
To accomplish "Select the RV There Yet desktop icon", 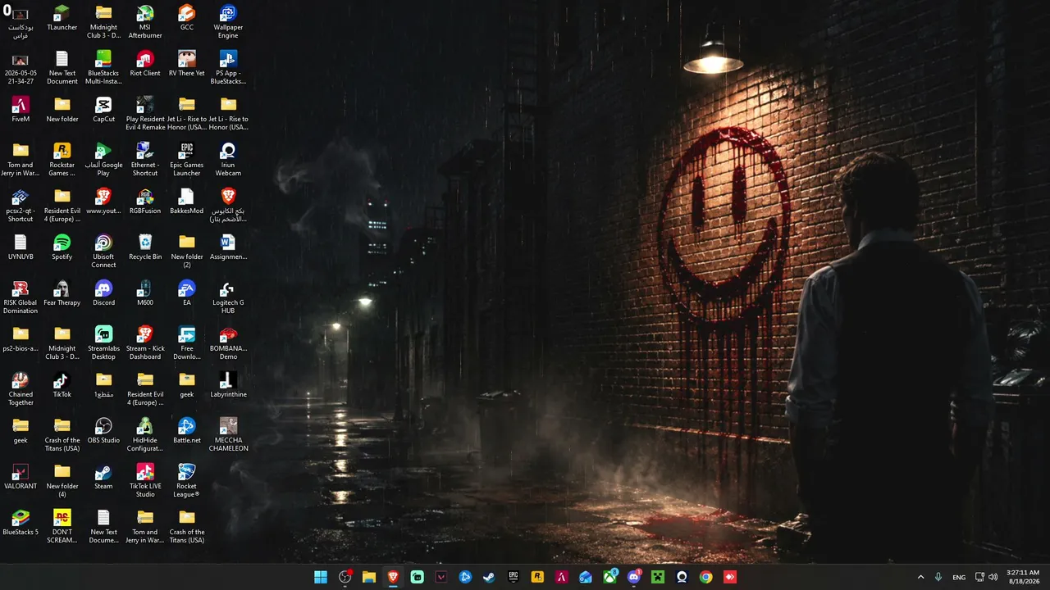I will pos(187,64).
